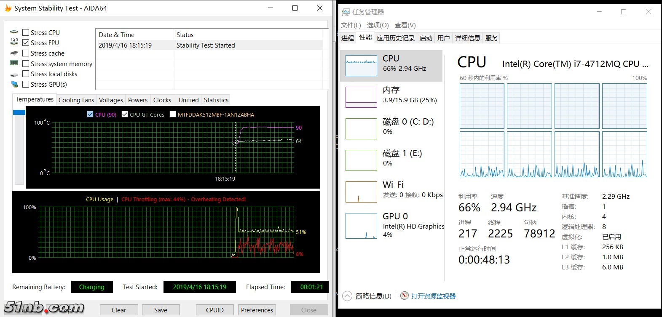Viewport: 662px width, 317px height.
Task: Collapse Task Manager with the 简略信息 chevron
Action: [347, 296]
